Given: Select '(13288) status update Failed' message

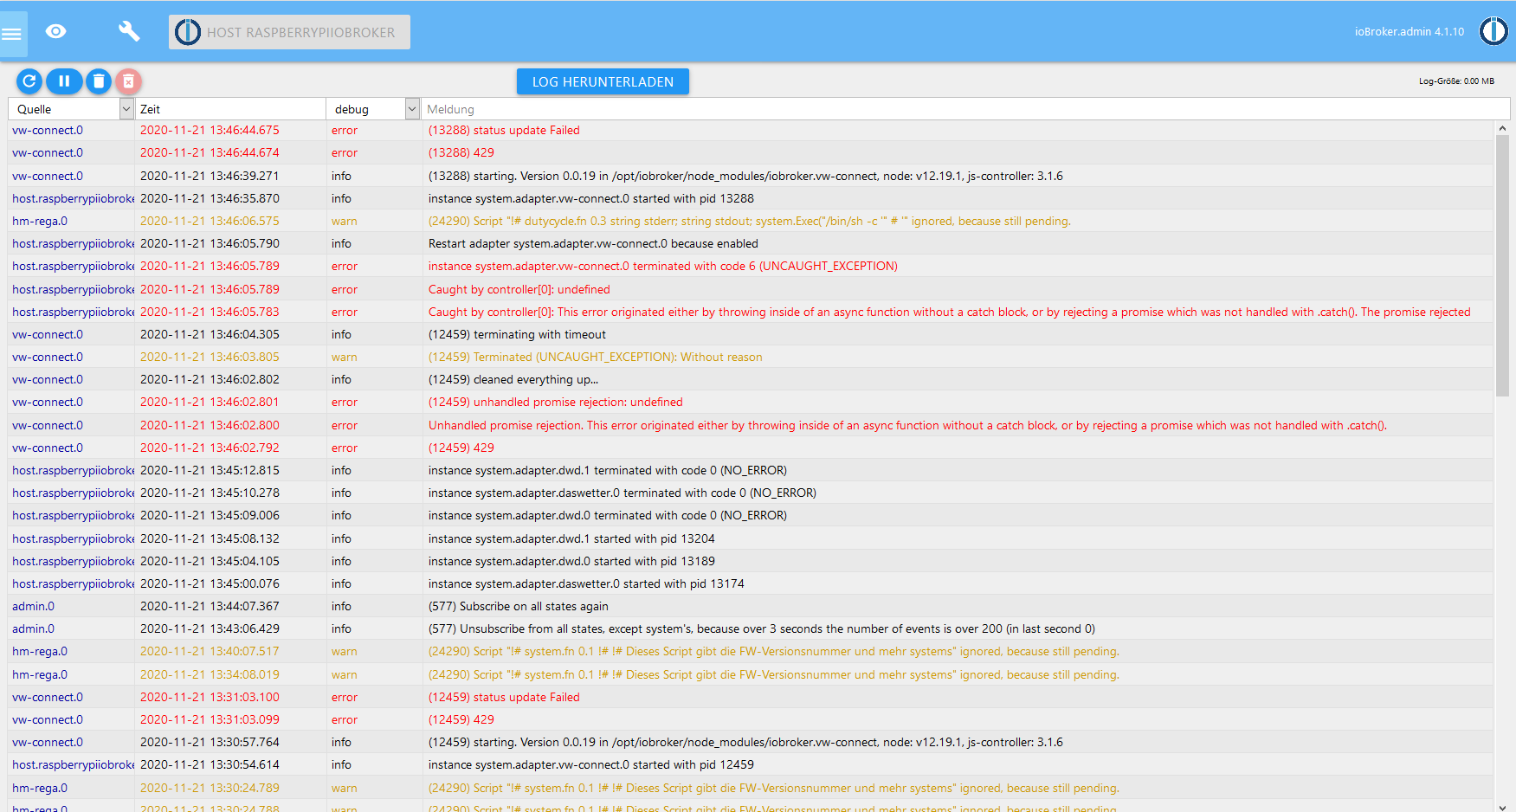Looking at the screenshot, I should point(504,131).
